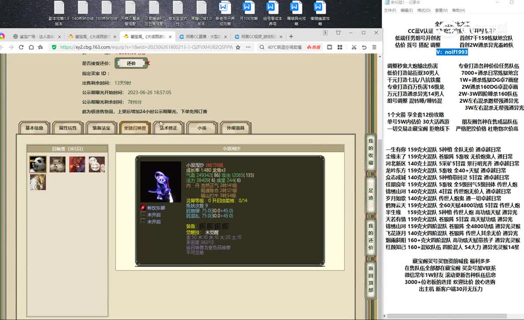Open Word document 雁塔异光攻略
This screenshot has width=524, height=320.
pos(296,13)
